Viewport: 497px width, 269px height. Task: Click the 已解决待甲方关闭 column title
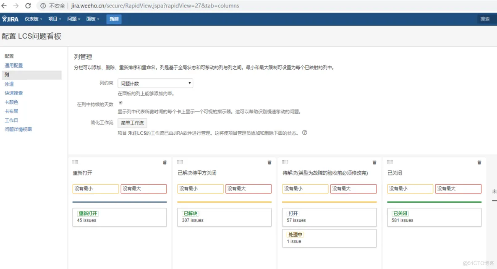pyautogui.click(x=197, y=173)
